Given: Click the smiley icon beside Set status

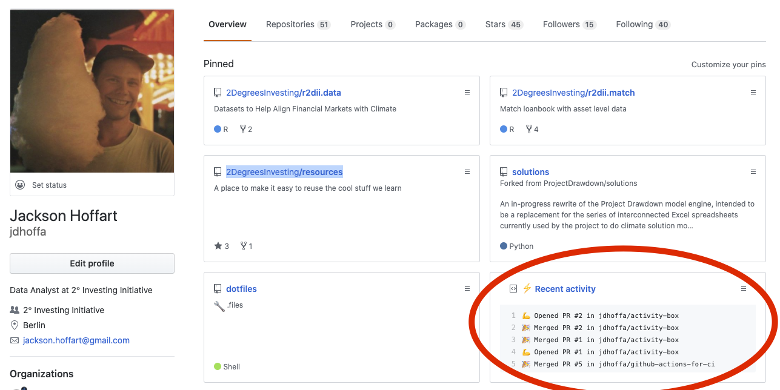Looking at the screenshot, I should tap(20, 185).
